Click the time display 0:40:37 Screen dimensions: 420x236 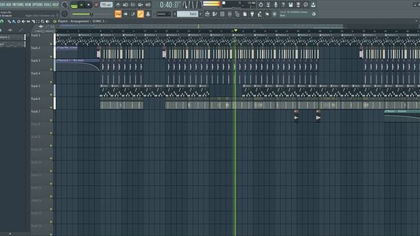point(169,5)
